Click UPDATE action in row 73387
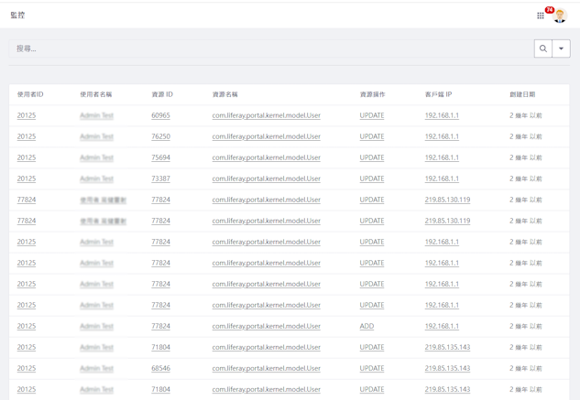 (x=372, y=178)
